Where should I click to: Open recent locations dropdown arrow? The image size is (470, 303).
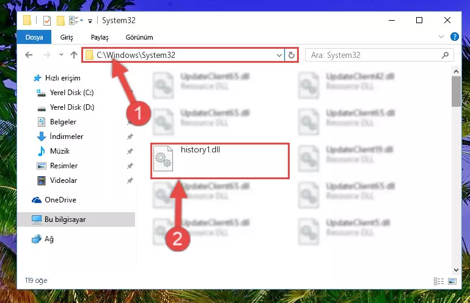[61, 55]
